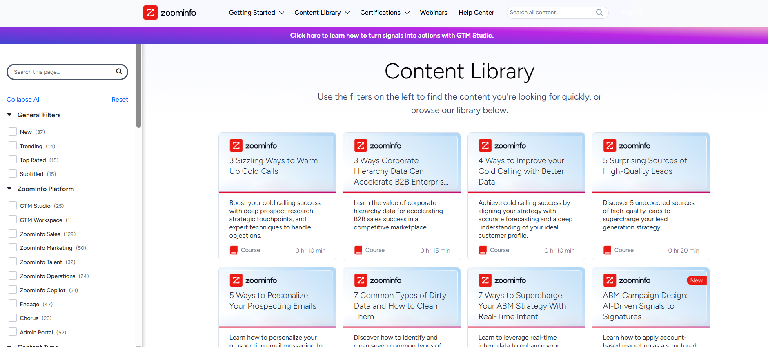Click the description starting with Boost your cold calling success

point(275,219)
